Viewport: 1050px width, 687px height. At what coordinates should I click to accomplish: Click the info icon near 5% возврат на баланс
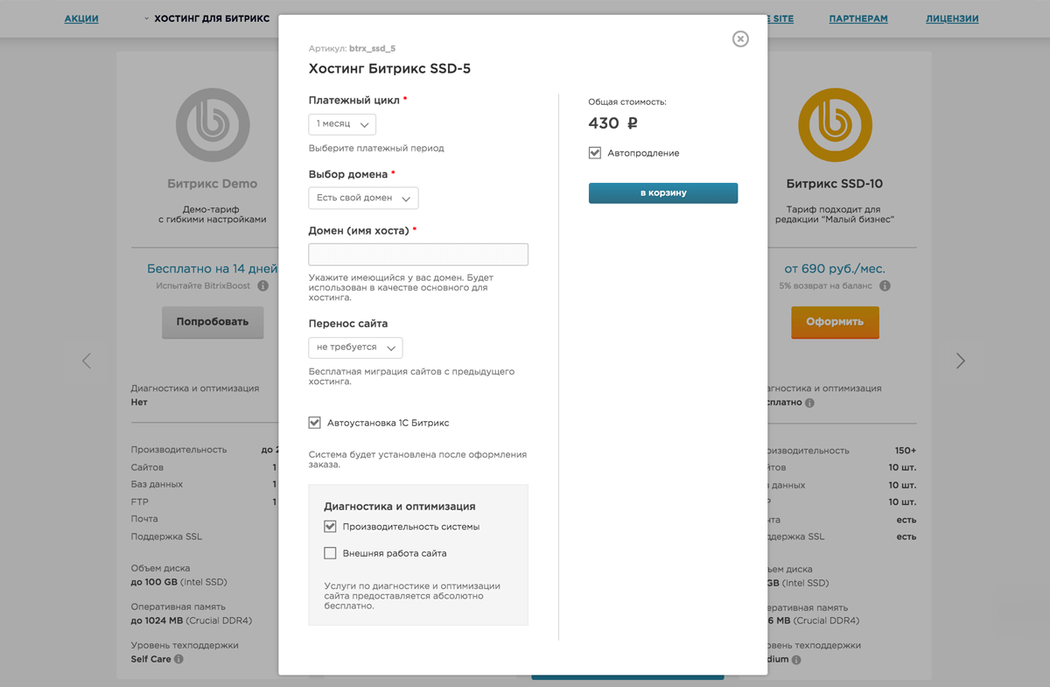[885, 285]
